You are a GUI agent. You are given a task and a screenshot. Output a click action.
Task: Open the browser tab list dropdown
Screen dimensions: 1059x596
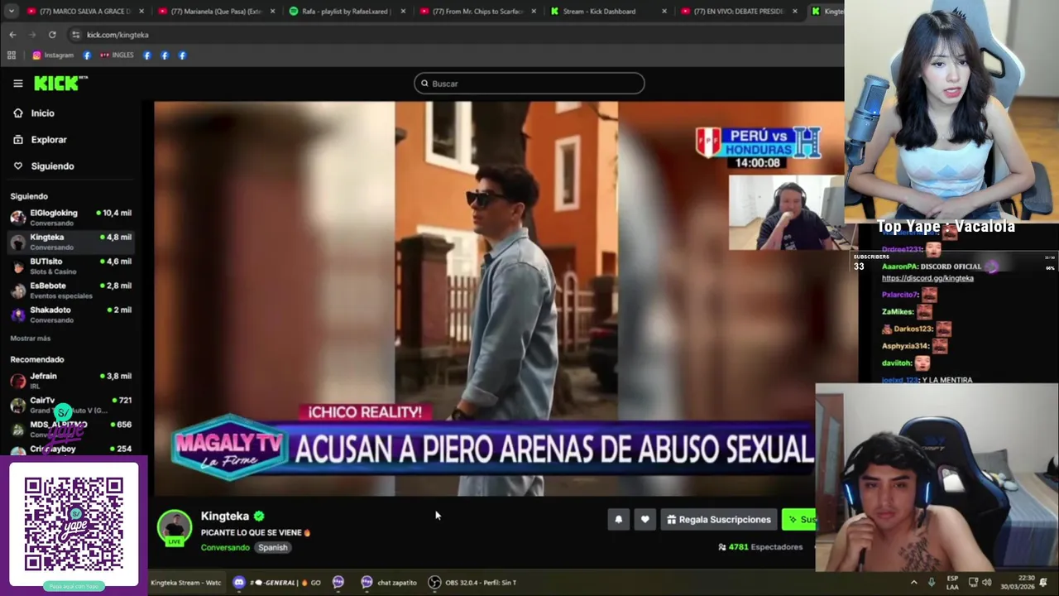11,12
